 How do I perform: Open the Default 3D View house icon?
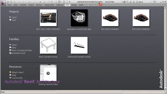44,2
